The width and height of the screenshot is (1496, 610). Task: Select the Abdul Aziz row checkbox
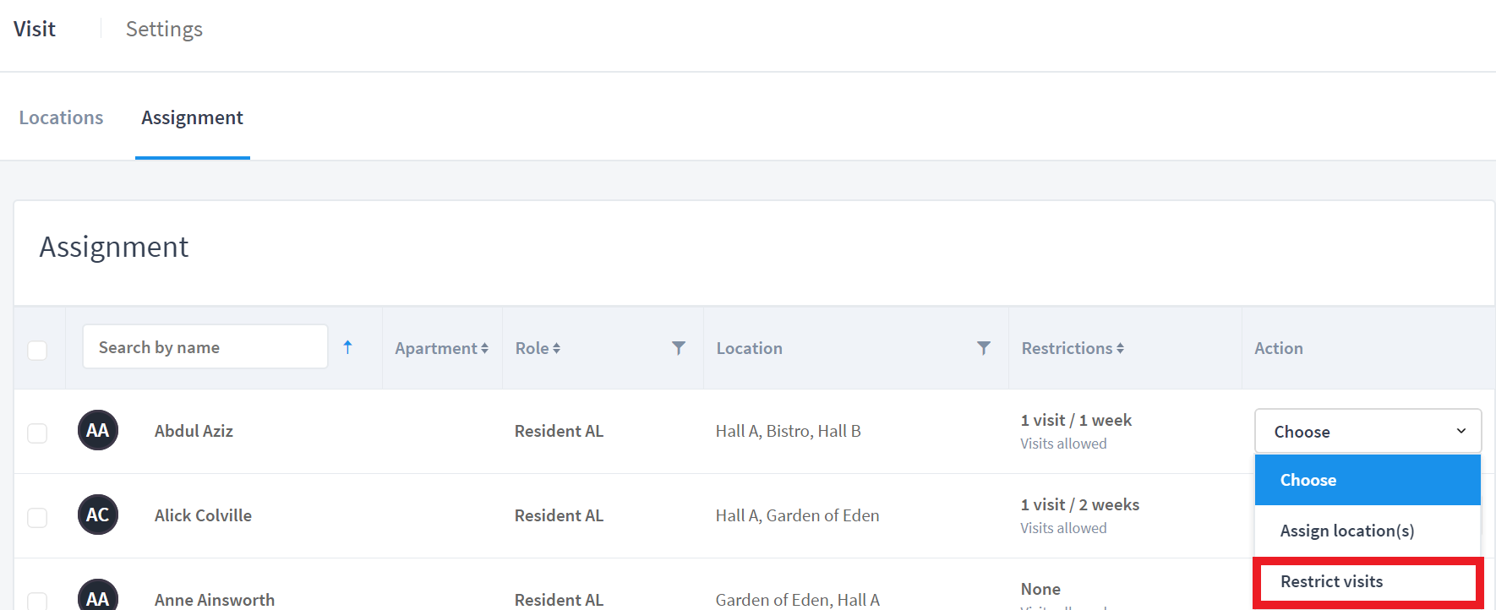point(37,433)
